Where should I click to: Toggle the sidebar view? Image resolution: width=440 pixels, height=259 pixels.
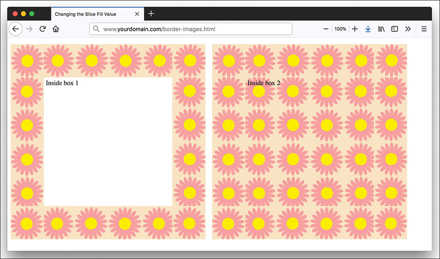tap(394, 29)
